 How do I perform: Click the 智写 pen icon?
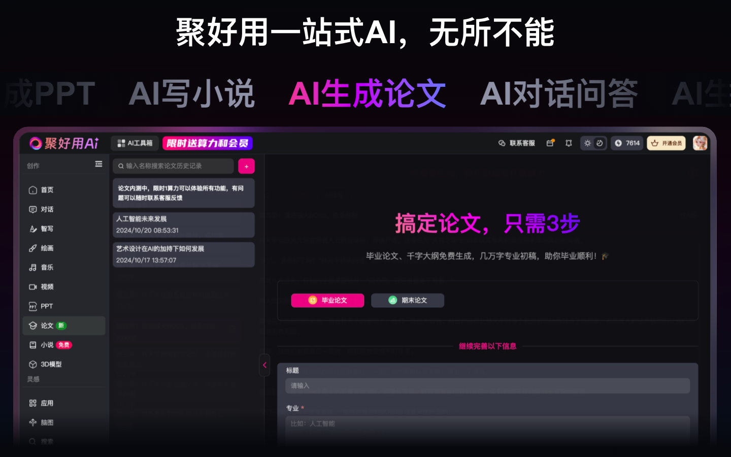tap(33, 228)
